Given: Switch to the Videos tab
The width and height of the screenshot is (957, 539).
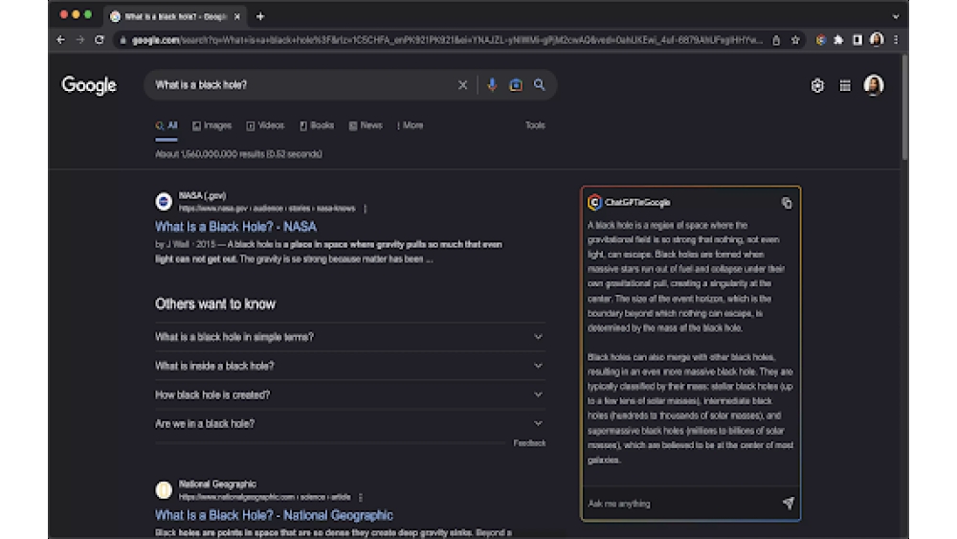Looking at the screenshot, I should (x=265, y=125).
